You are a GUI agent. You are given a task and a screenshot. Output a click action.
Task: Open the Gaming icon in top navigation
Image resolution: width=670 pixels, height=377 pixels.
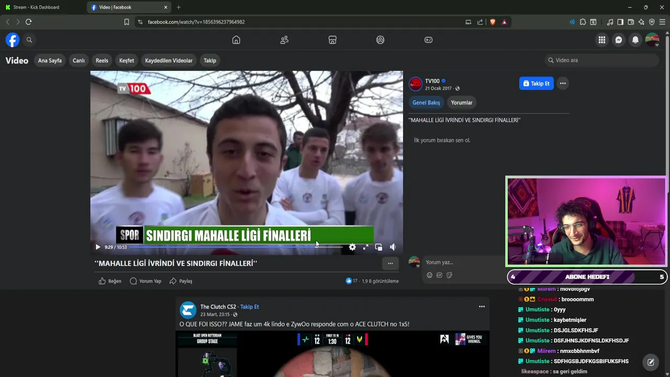[x=428, y=40]
